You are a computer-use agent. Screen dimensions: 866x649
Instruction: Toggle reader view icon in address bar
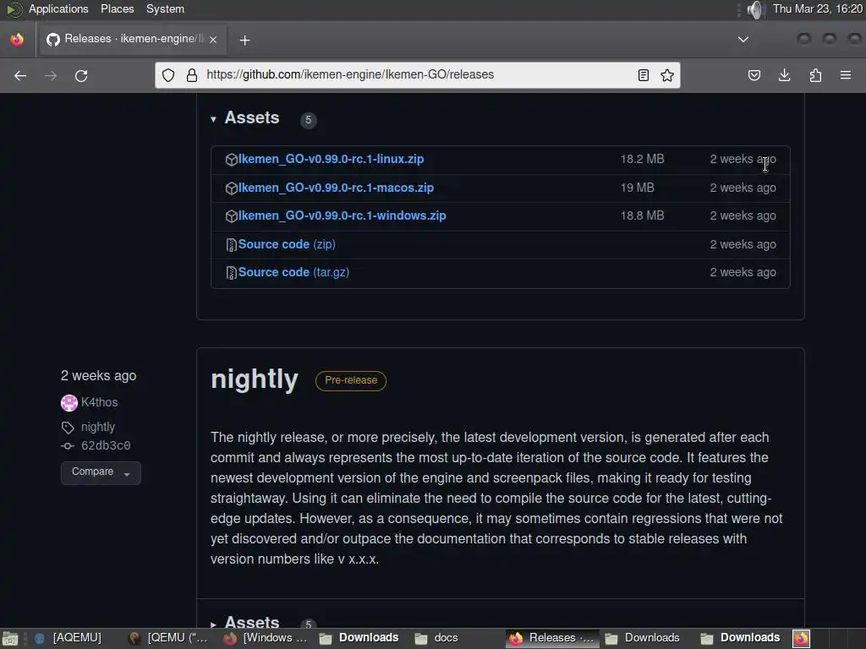coord(643,75)
